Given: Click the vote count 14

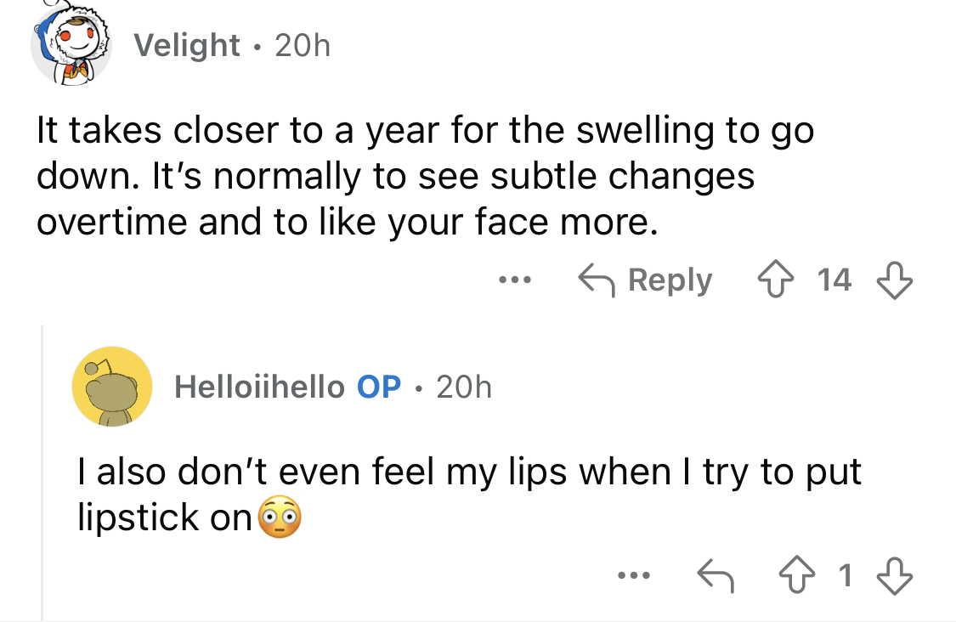Looking at the screenshot, I should (834, 280).
